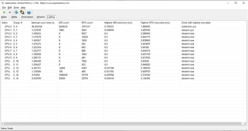The width and height of the screenshot is (248, 131).
Task: Click the nvlddmkm.sys driver cell
Action: [x=189, y=27]
